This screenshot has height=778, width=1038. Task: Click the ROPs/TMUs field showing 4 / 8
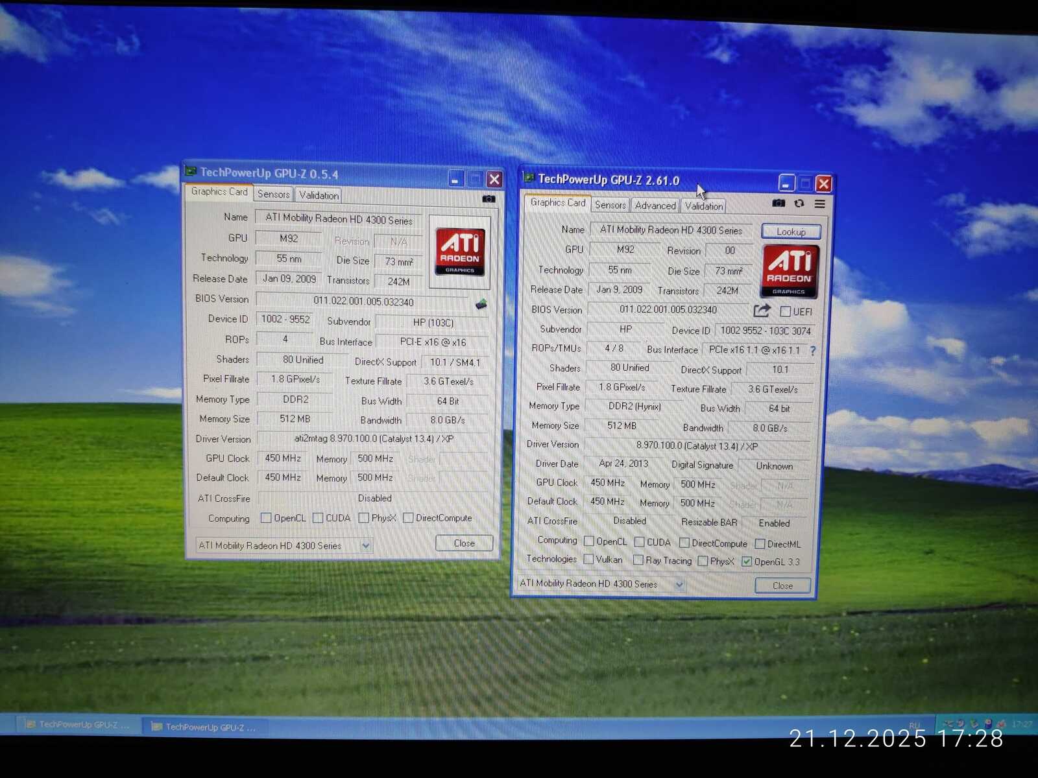[x=614, y=348]
